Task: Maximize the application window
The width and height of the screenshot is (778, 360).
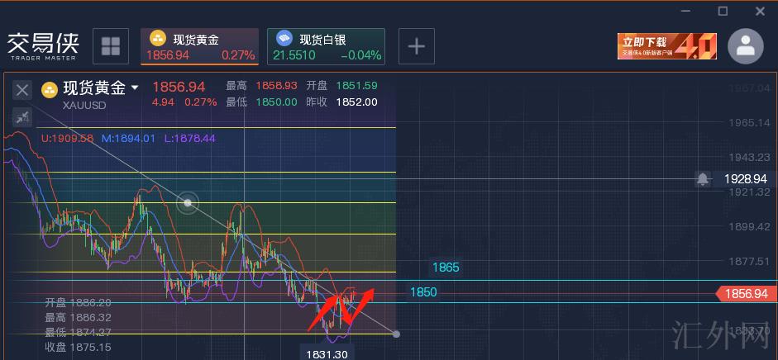Action: click(723, 11)
